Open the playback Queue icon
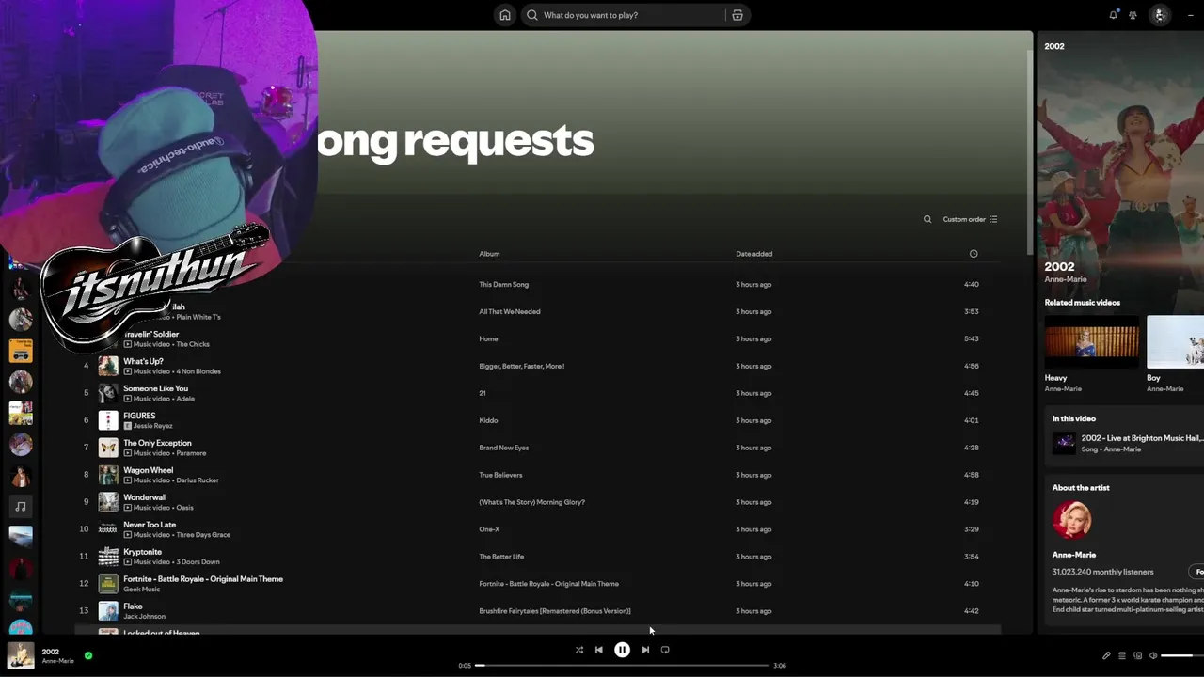 tap(1122, 655)
